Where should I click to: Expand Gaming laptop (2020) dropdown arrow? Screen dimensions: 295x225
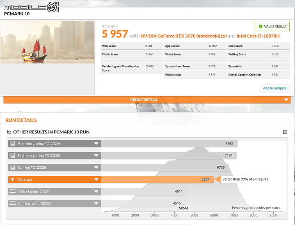(96, 203)
